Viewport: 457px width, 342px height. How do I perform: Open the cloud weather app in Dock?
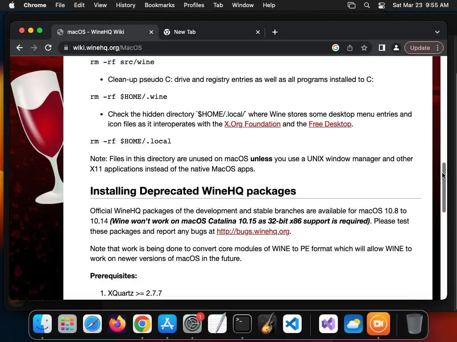[x=353, y=324]
